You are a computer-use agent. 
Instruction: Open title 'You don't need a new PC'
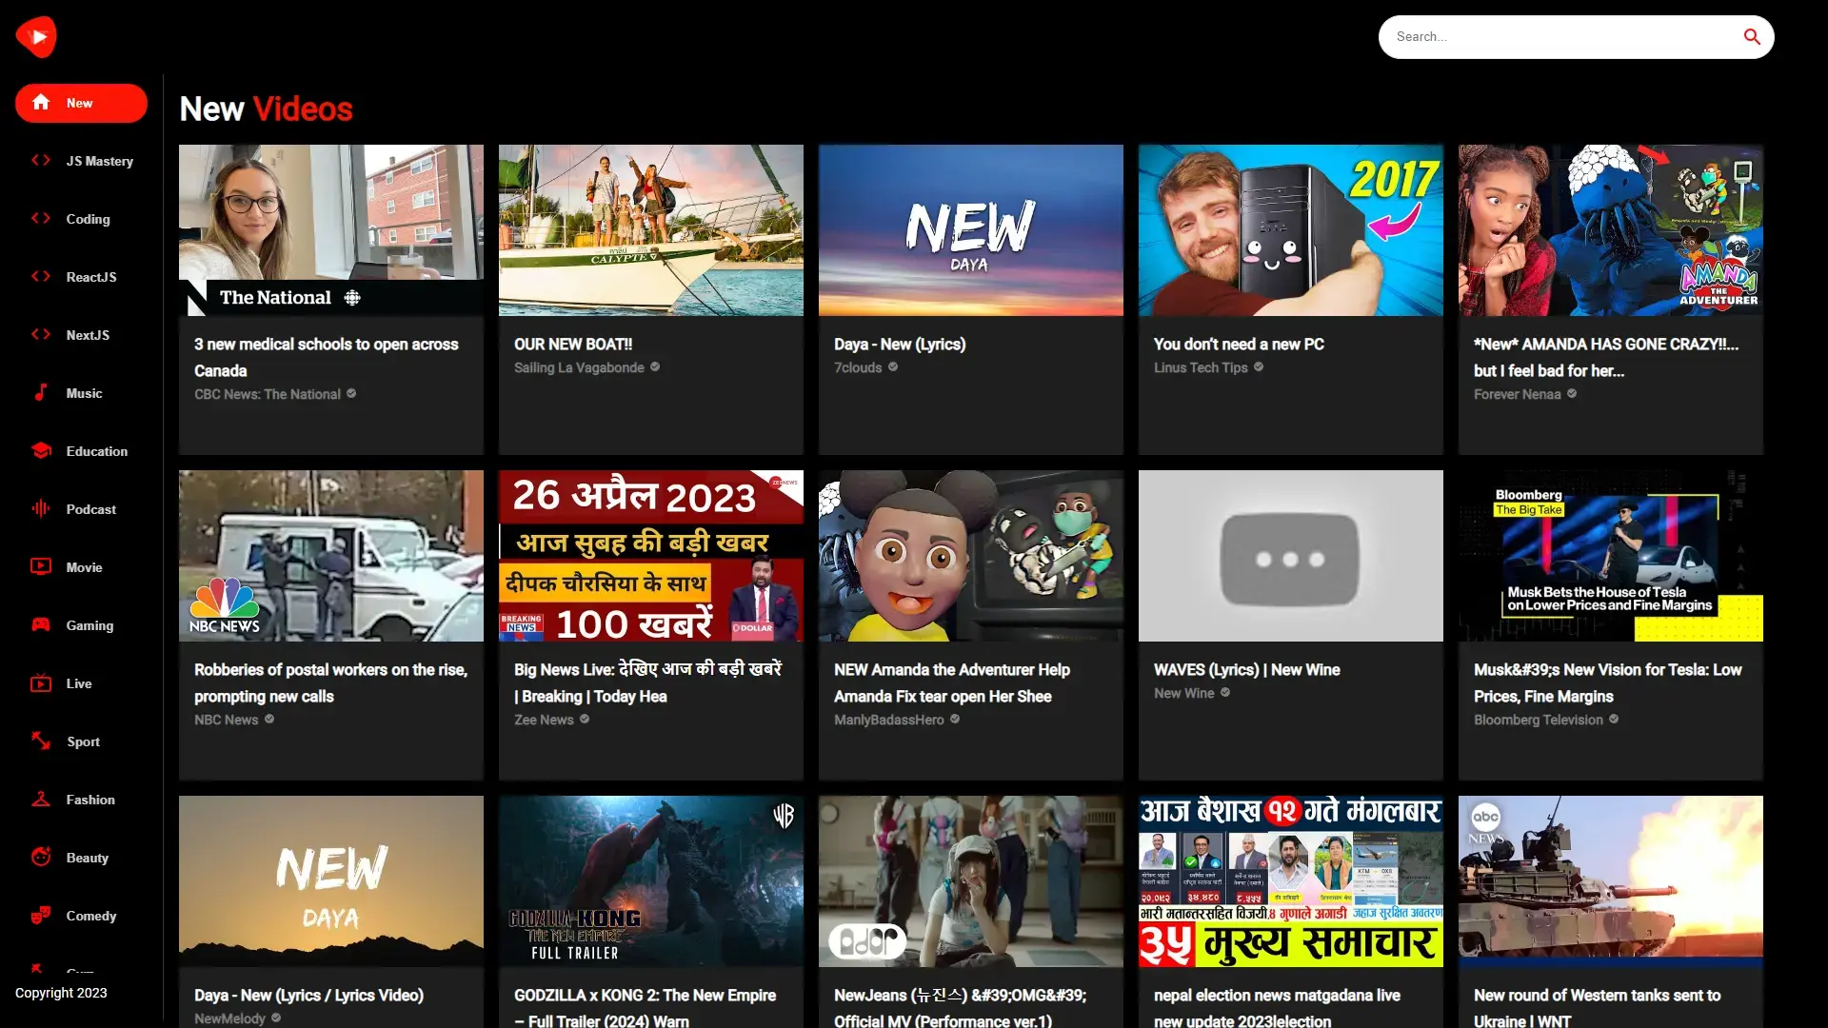pyautogui.click(x=1239, y=344)
